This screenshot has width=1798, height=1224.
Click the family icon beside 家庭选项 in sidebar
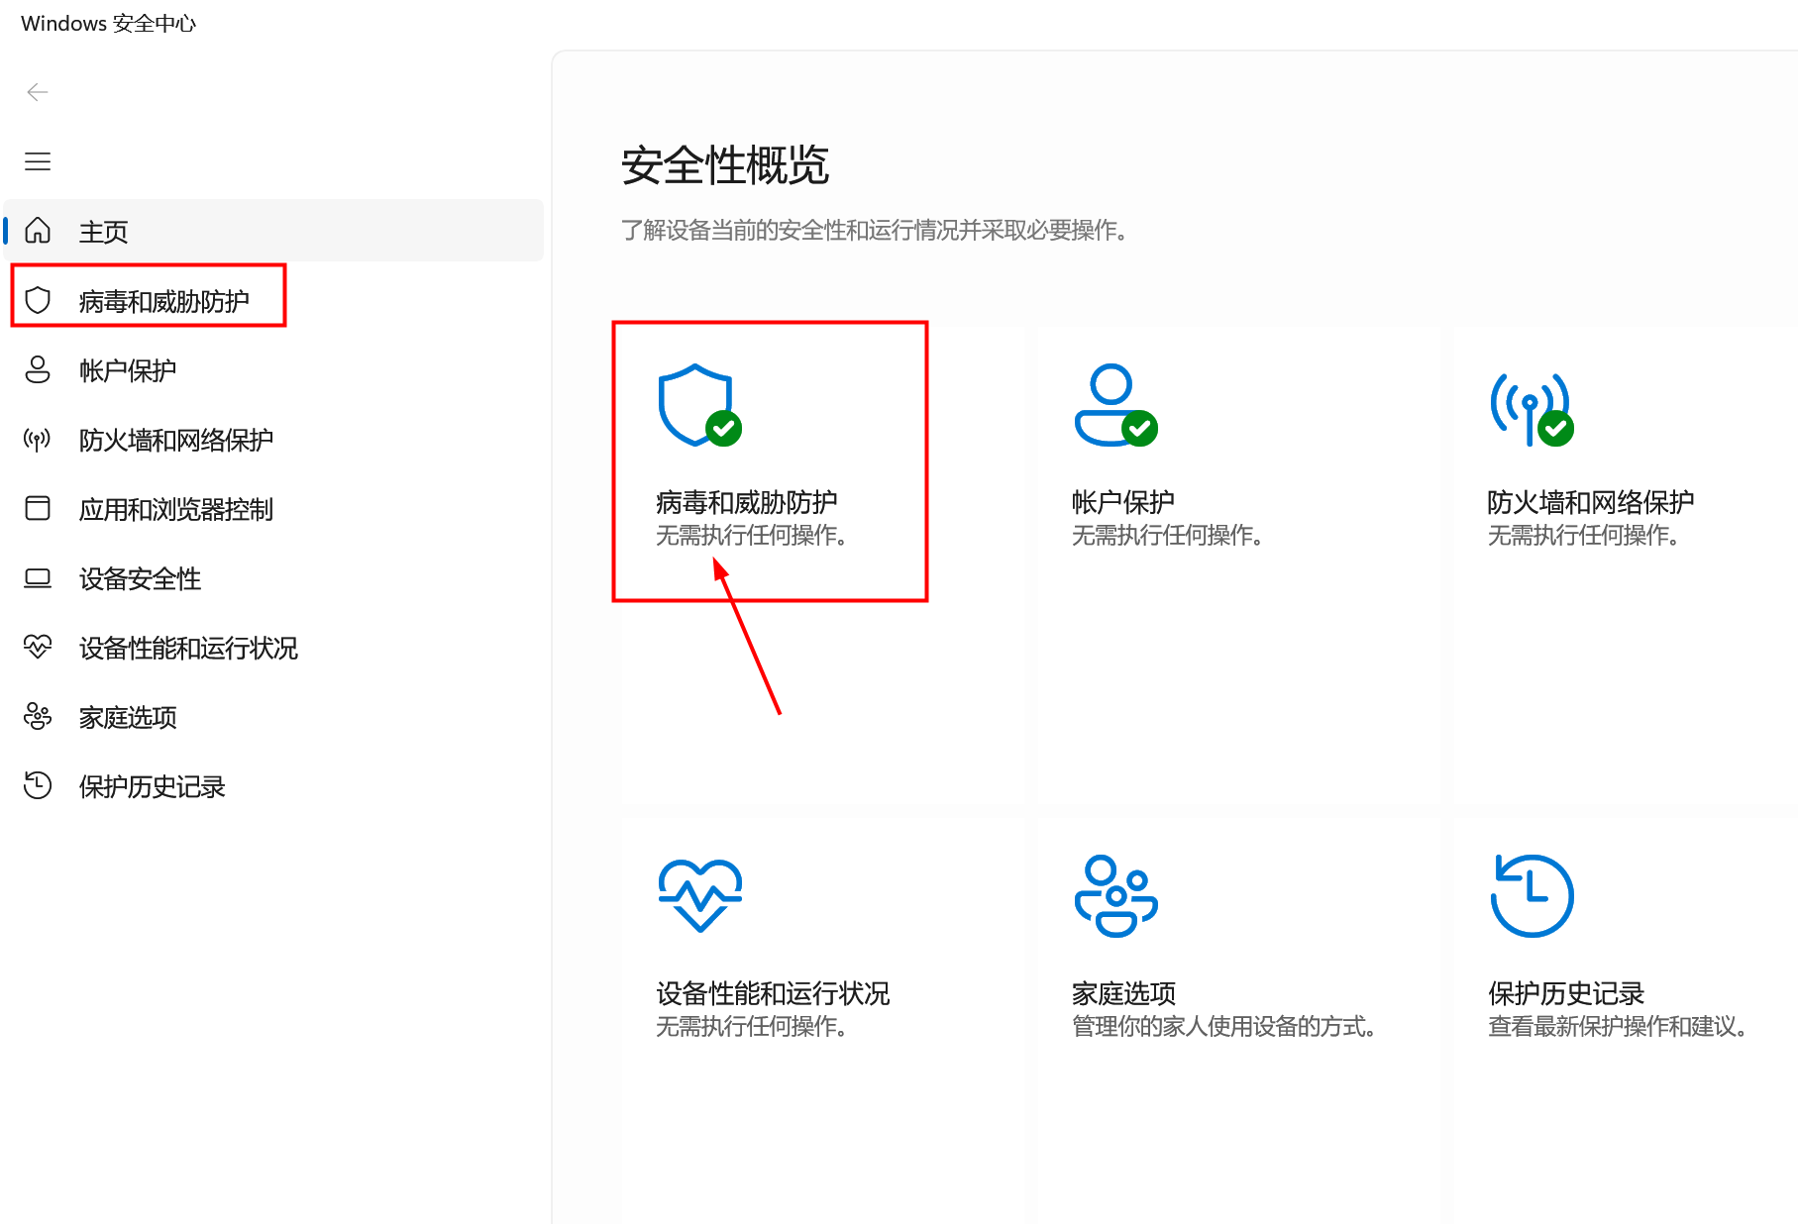[38, 716]
